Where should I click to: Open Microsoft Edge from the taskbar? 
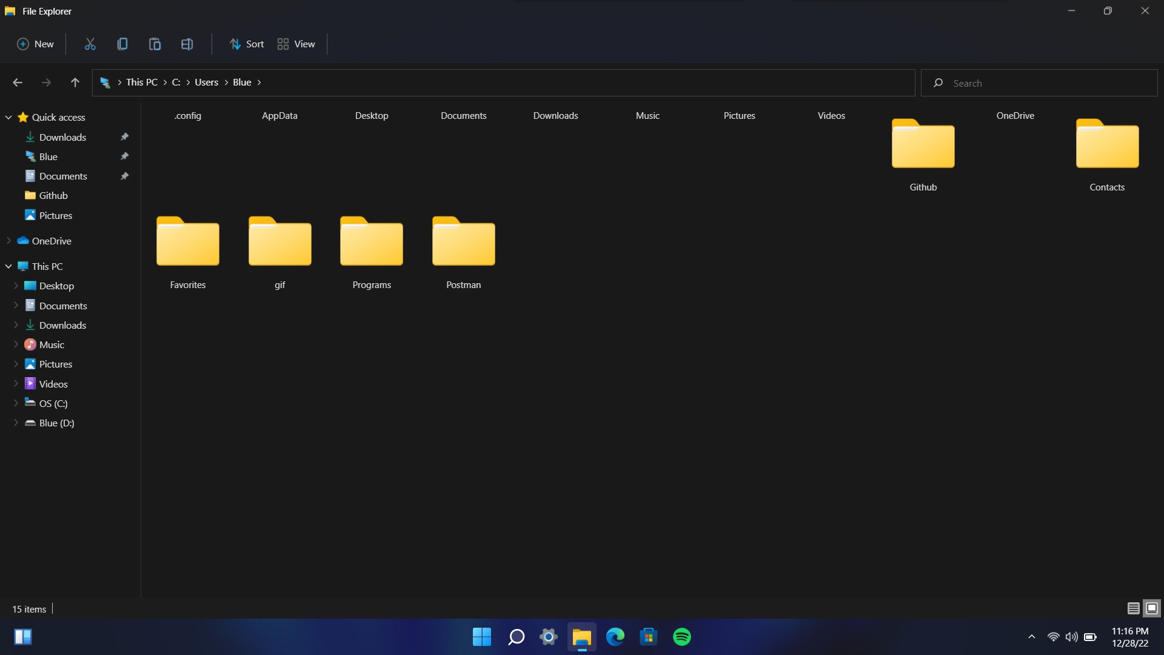point(615,637)
